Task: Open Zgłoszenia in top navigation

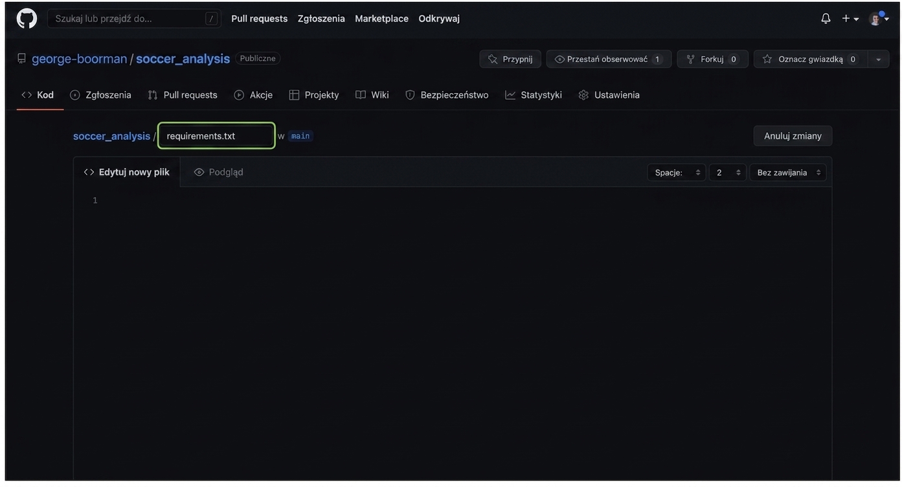Action: point(321,19)
